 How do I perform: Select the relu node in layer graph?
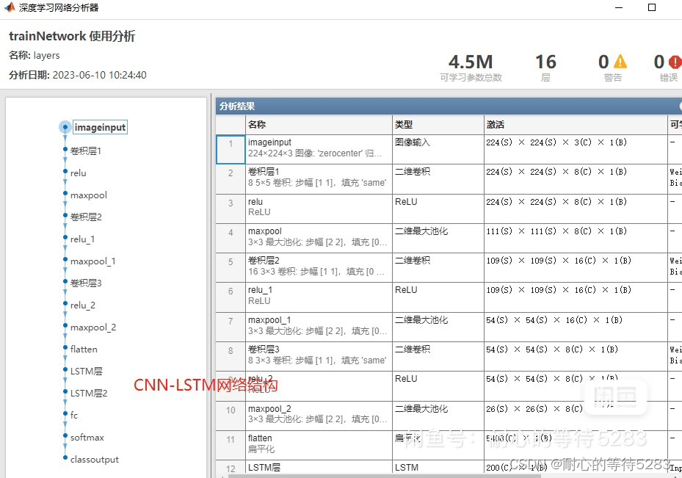click(x=79, y=173)
